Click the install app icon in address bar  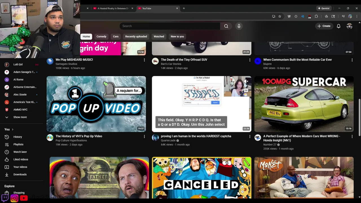pyautogui.click(x=274, y=16)
